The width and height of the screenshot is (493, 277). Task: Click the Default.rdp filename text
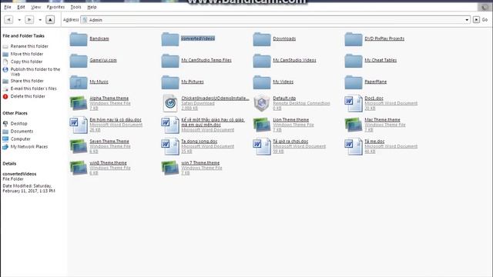pyautogui.click(x=284, y=98)
